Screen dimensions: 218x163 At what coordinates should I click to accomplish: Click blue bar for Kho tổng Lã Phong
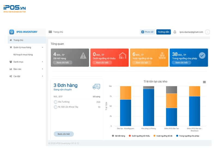(x=149, y=107)
